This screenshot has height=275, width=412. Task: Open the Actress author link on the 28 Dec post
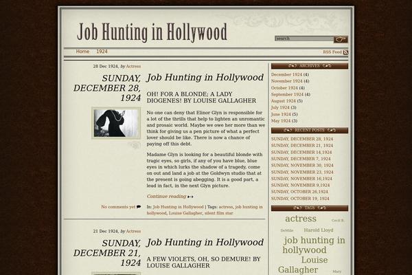(133, 66)
